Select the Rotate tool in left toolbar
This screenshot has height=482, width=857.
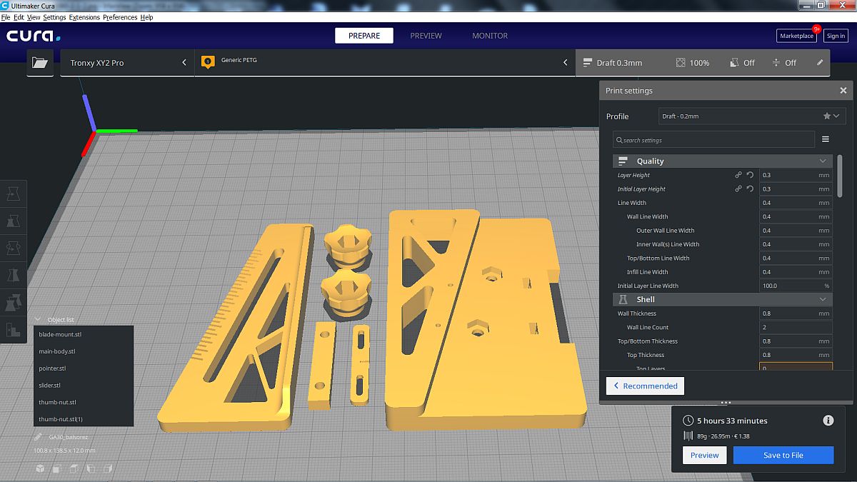click(x=13, y=248)
